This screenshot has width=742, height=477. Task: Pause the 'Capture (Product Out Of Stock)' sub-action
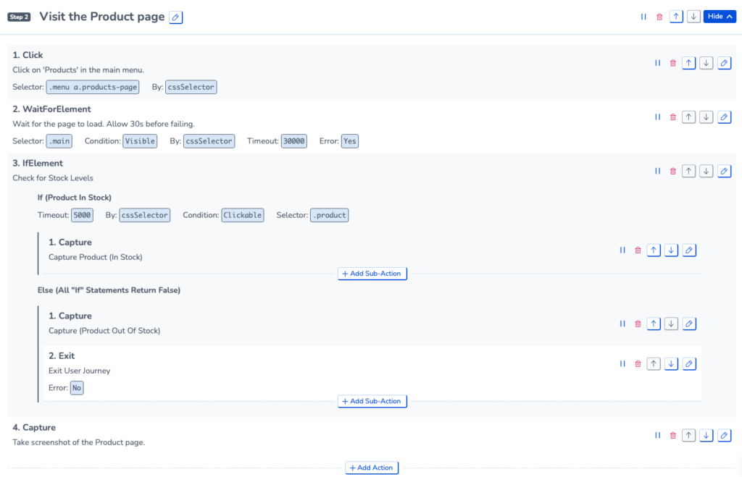(x=622, y=324)
